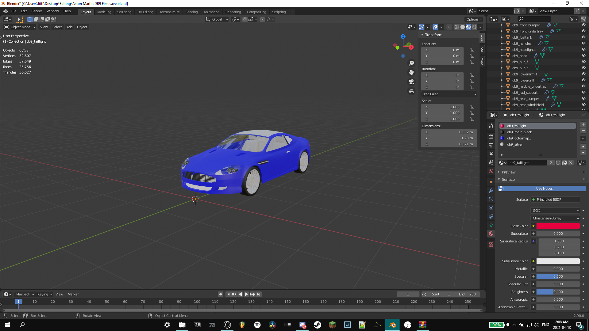Toggle X-ray display in viewport header
This screenshot has height=331, width=589.
[449, 27]
